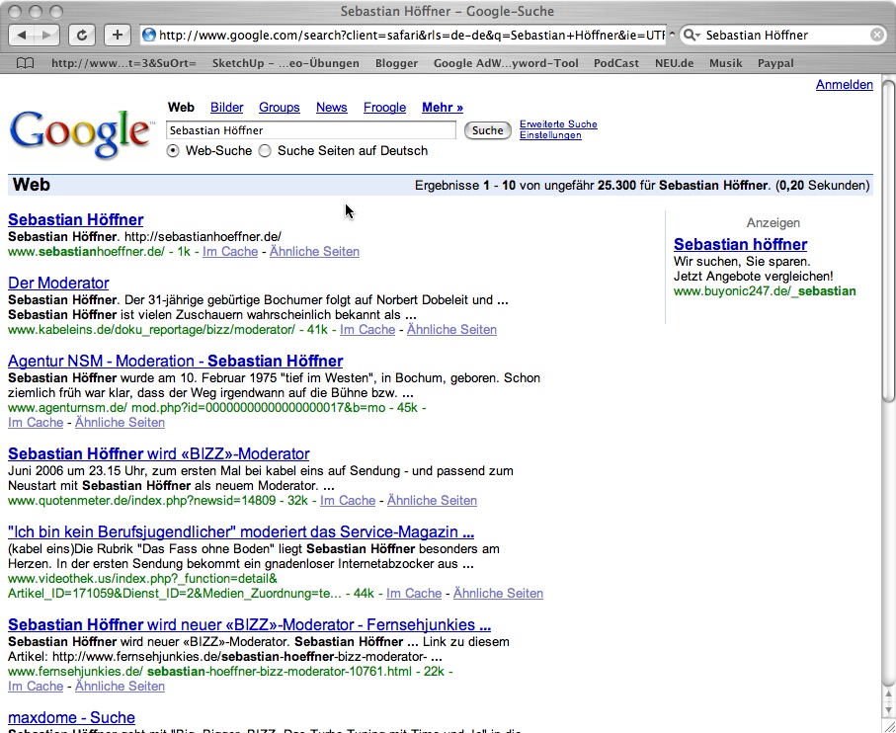Viewport: 896px width, 733px height.
Task: Open the http://www…t=3&SuOrt= bookmark
Action: point(123,63)
